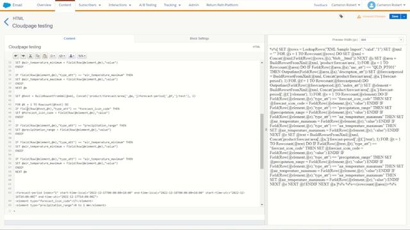Click the redo arrow in the editor toolbar
The height and width of the screenshot is (230, 410).
[x=23, y=56]
